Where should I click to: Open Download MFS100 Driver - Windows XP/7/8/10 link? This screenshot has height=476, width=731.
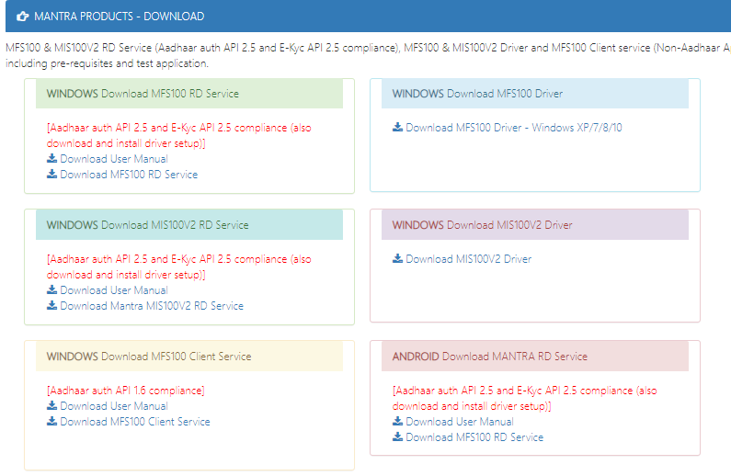click(514, 128)
